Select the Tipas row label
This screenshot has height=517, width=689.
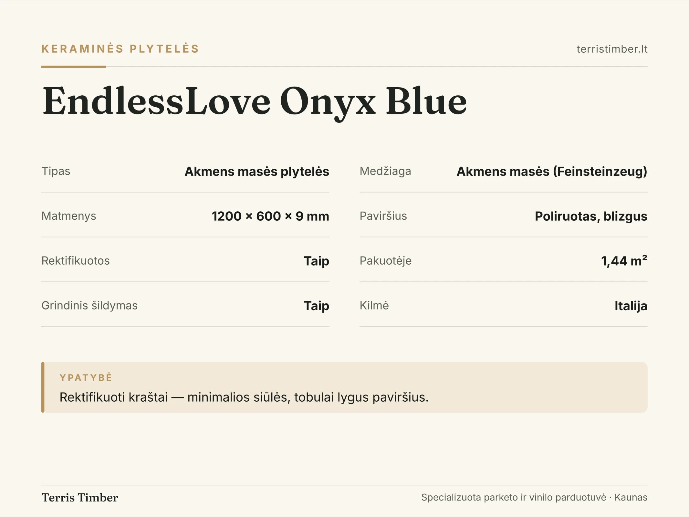pyautogui.click(x=56, y=171)
